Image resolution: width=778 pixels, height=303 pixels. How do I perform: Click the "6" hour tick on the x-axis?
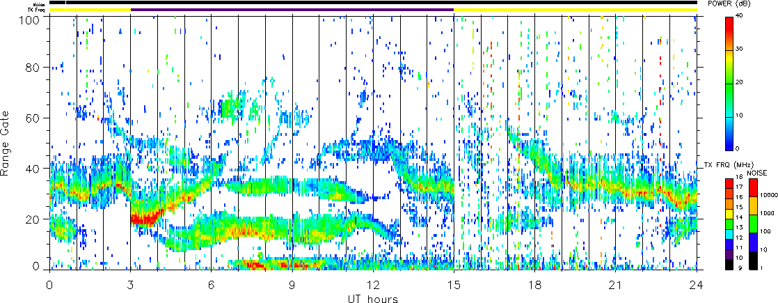click(212, 285)
